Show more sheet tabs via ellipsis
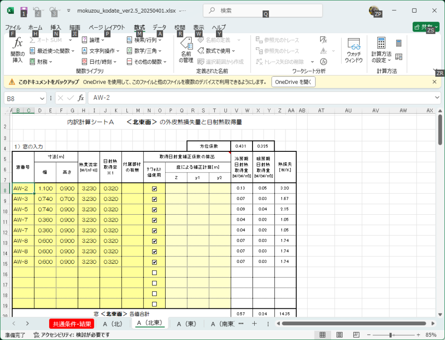Viewport: 445px width, 340px height. [241, 324]
